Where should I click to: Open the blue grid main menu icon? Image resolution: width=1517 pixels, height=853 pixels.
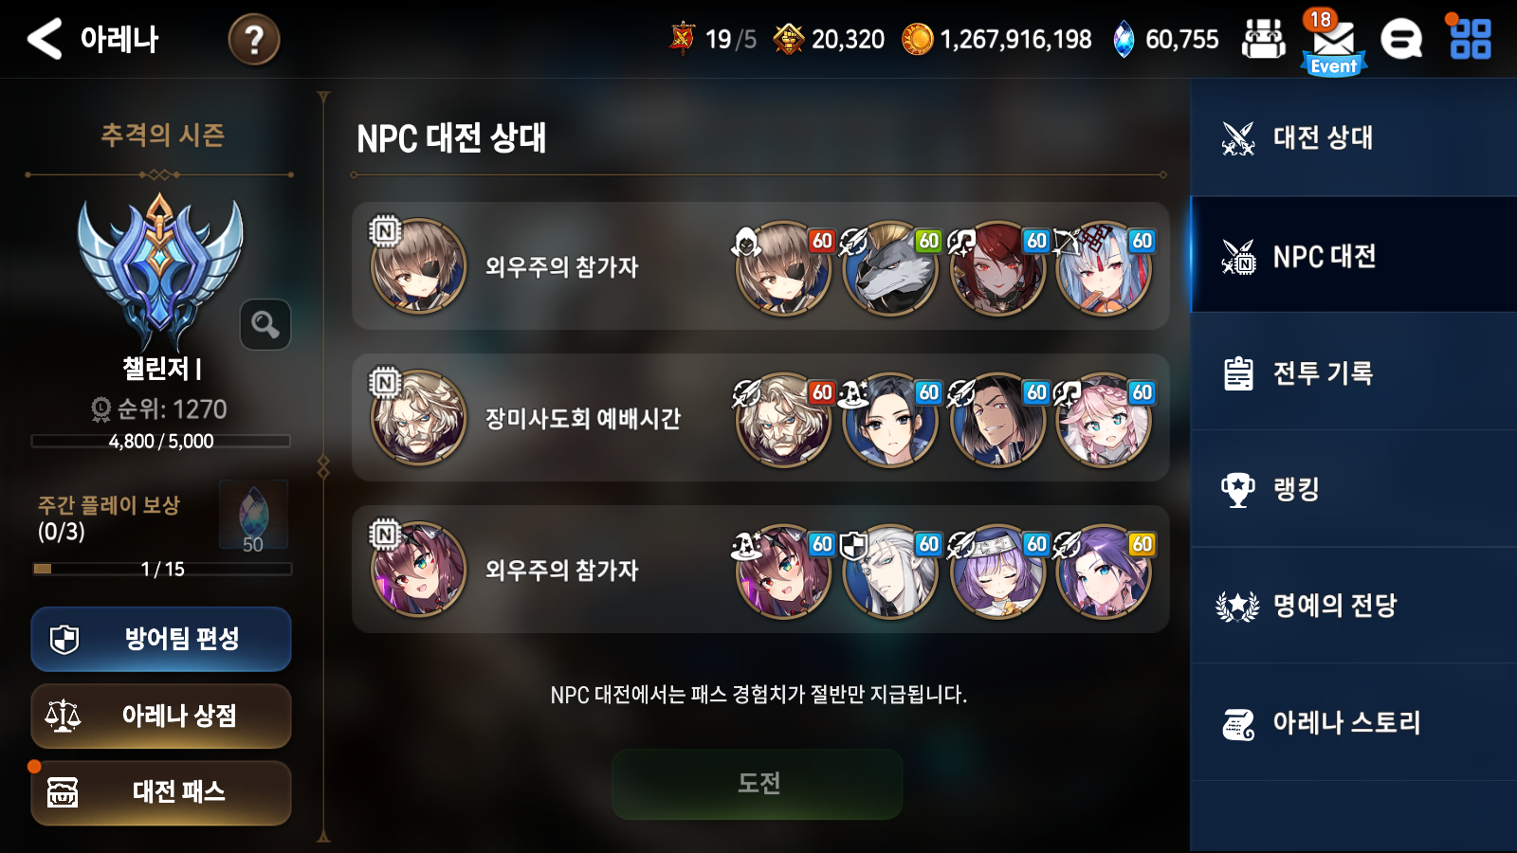pyautogui.click(x=1471, y=40)
